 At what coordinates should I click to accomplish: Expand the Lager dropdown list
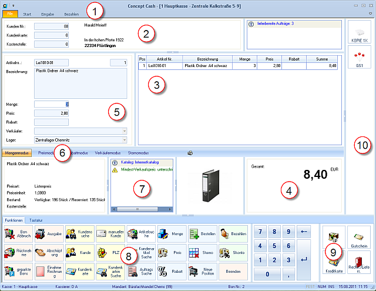click(123, 140)
